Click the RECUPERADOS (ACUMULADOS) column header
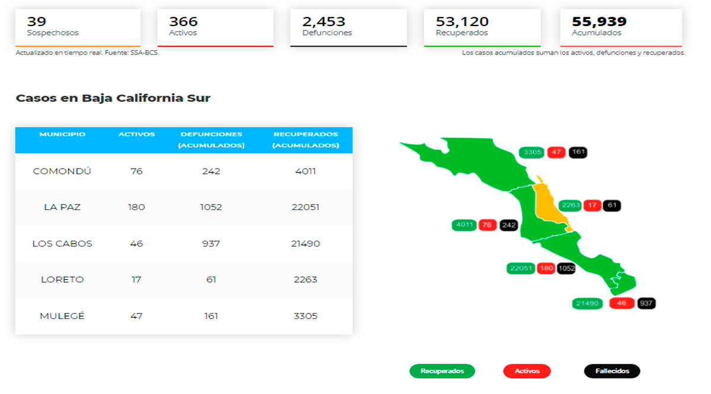Viewport: 711px width, 394px height. click(x=306, y=140)
